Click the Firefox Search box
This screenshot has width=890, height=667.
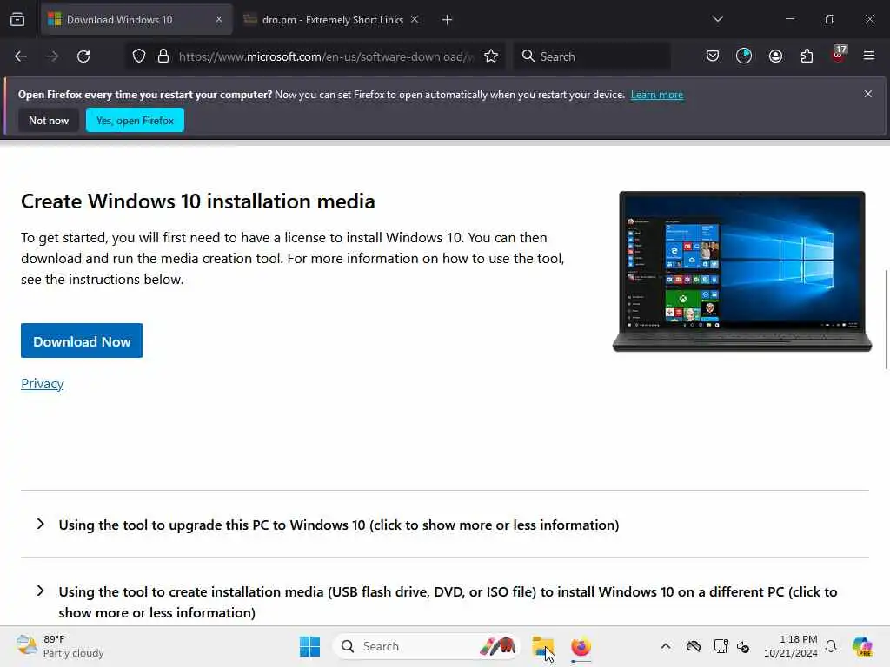tap(593, 56)
